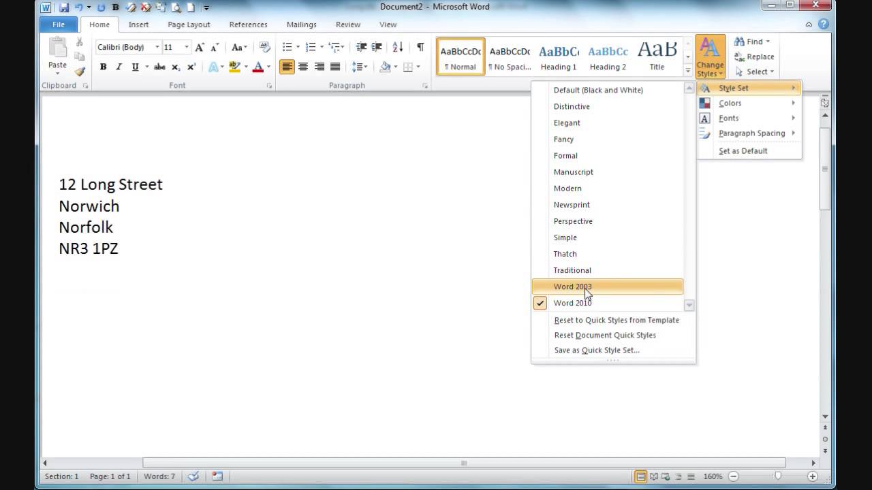Click Increase Indent icon
Screen dimensions: 872x490
(x=376, y=47)
